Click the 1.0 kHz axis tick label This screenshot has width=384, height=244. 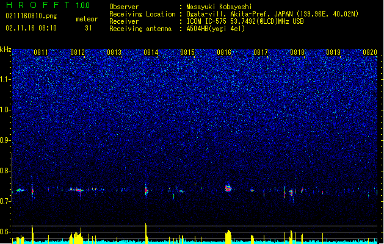(5, 110)
